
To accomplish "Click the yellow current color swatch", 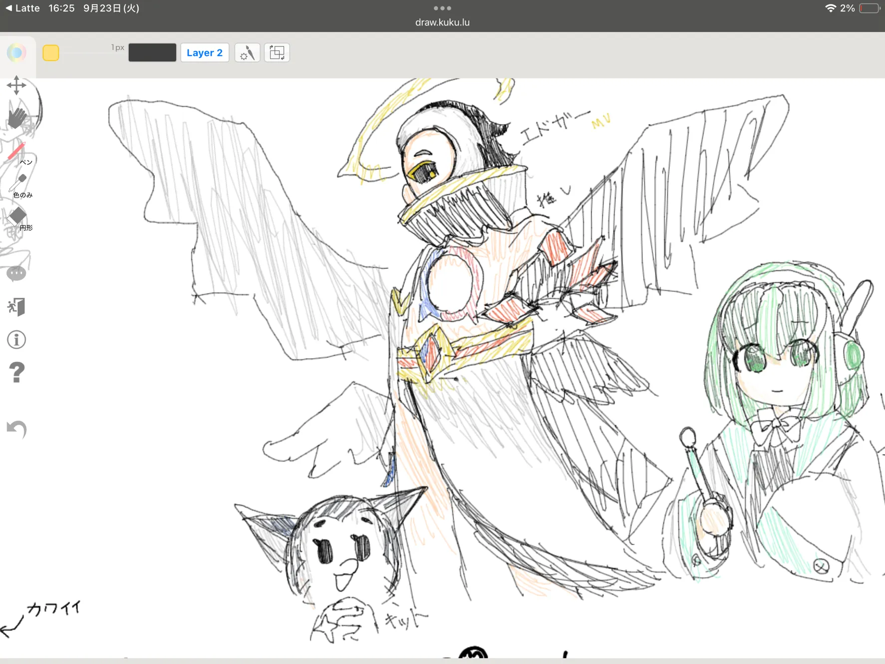I will click(51, 53).
